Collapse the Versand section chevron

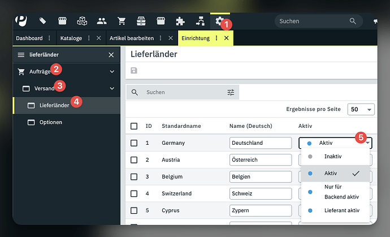tap(112, 89)
